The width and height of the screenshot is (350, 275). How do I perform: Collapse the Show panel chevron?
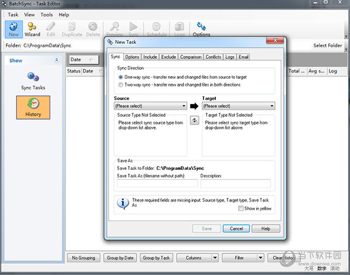tap(57, 60)
